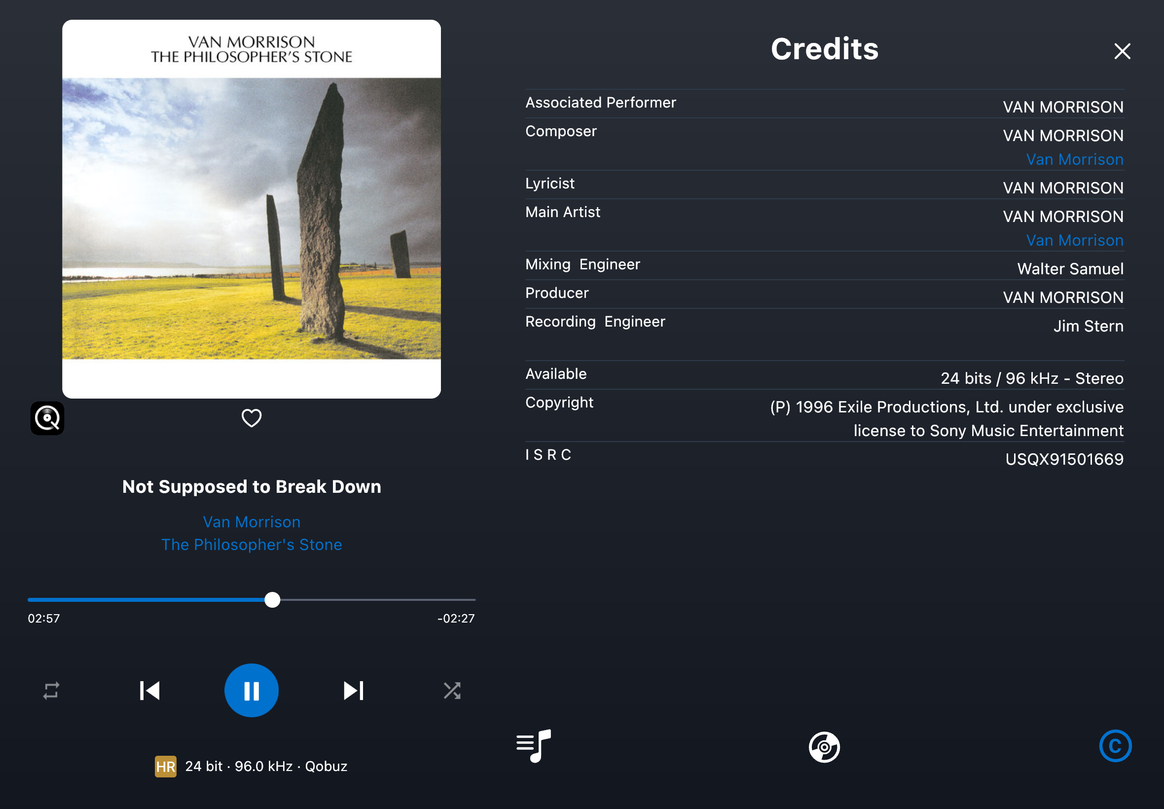The height and width of the screenshot is (809, 1164).
Task: Click the Recording Engineer label
Action: pyautogui.click(x=595, y=321)
